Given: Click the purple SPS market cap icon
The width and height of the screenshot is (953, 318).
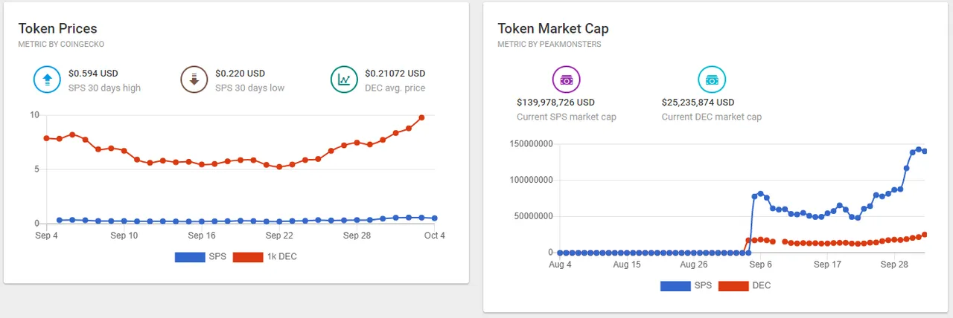Looking at the screenshot, I should [x=566, y=79].
